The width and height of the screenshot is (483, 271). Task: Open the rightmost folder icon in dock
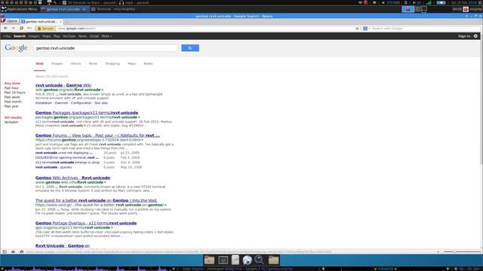coord(273,260)
